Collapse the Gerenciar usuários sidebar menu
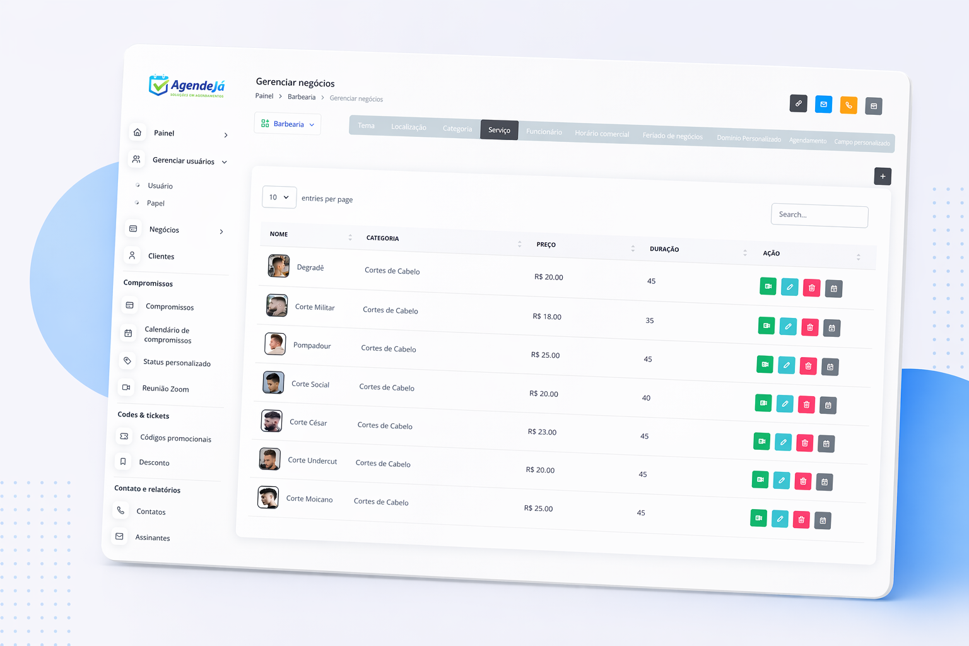This screenshot has width=969, height=646. pyautogui.click(x=224, y=162)
